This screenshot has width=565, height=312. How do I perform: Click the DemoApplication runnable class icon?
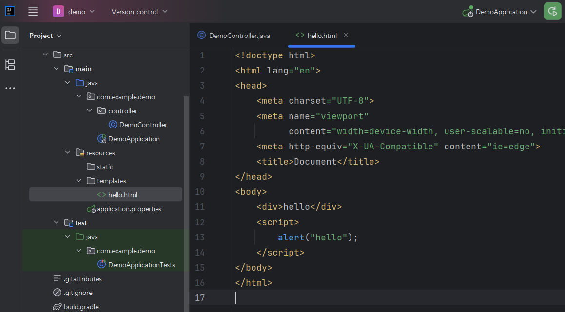(102, 139)
